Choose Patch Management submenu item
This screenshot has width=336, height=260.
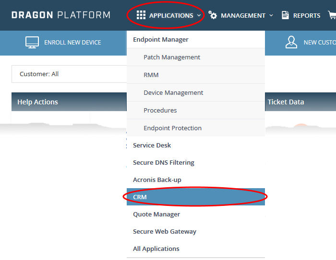point(196,57)
